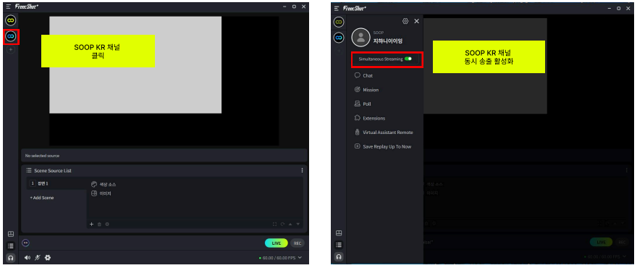Image resolution: width=637 pixels, height=268 pixels.
Task: Delete selected source with the trash icon
Action: [x=100, y=224]
